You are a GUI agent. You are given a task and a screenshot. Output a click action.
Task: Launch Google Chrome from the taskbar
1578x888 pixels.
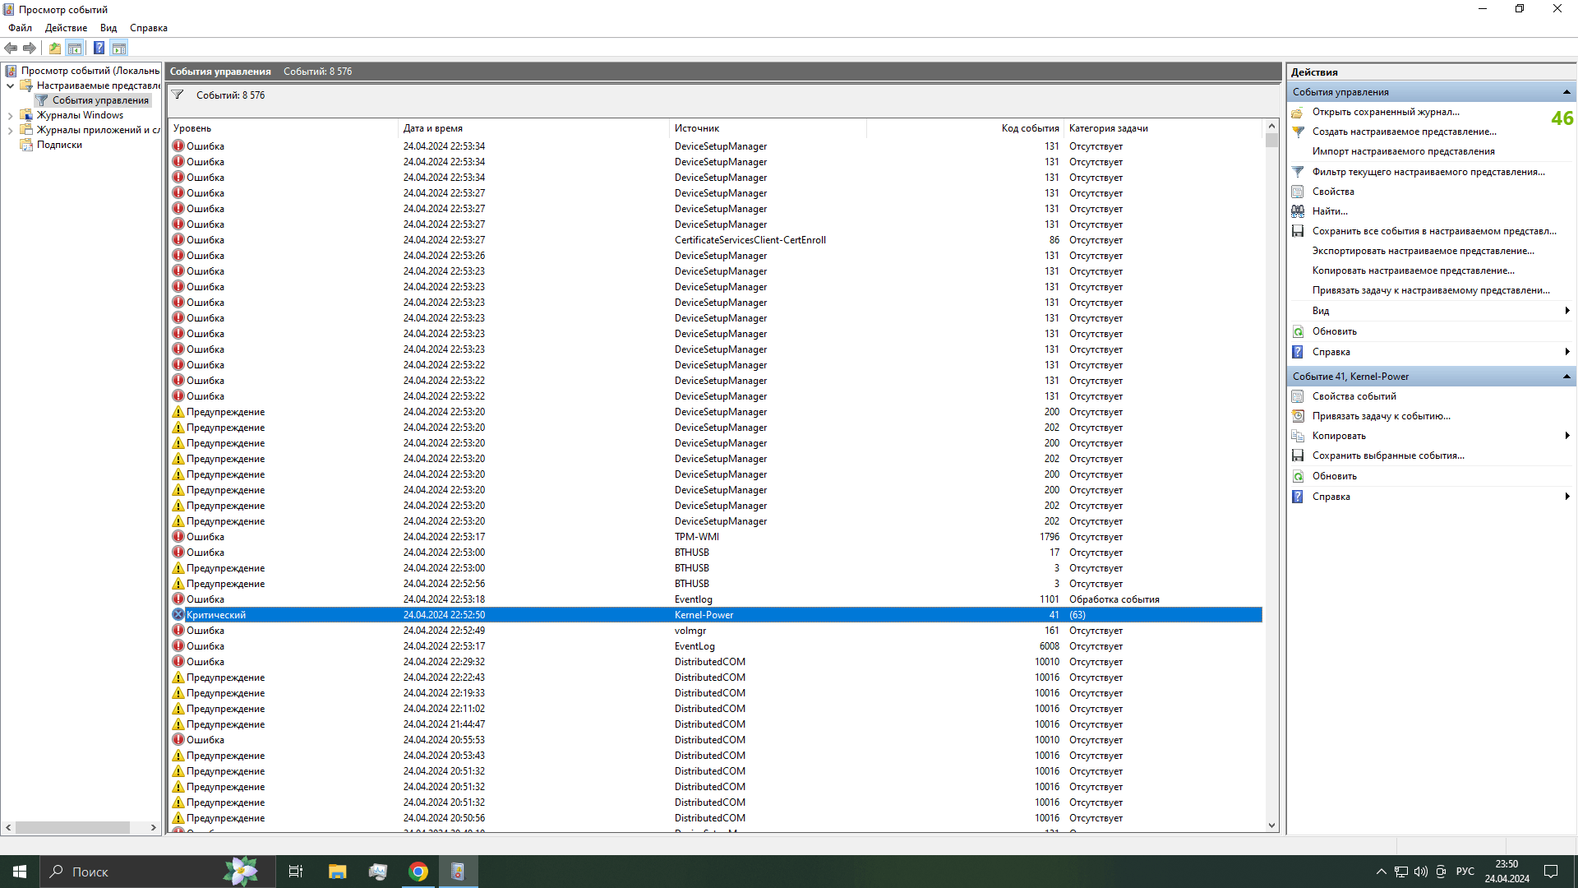pos(418,872)
